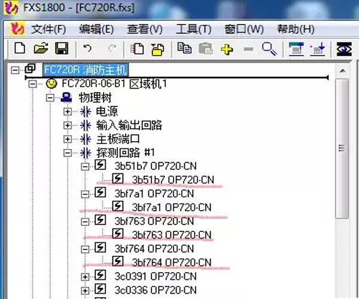
Task: Open the 文件(F) menu
Action: coord(48,29)
